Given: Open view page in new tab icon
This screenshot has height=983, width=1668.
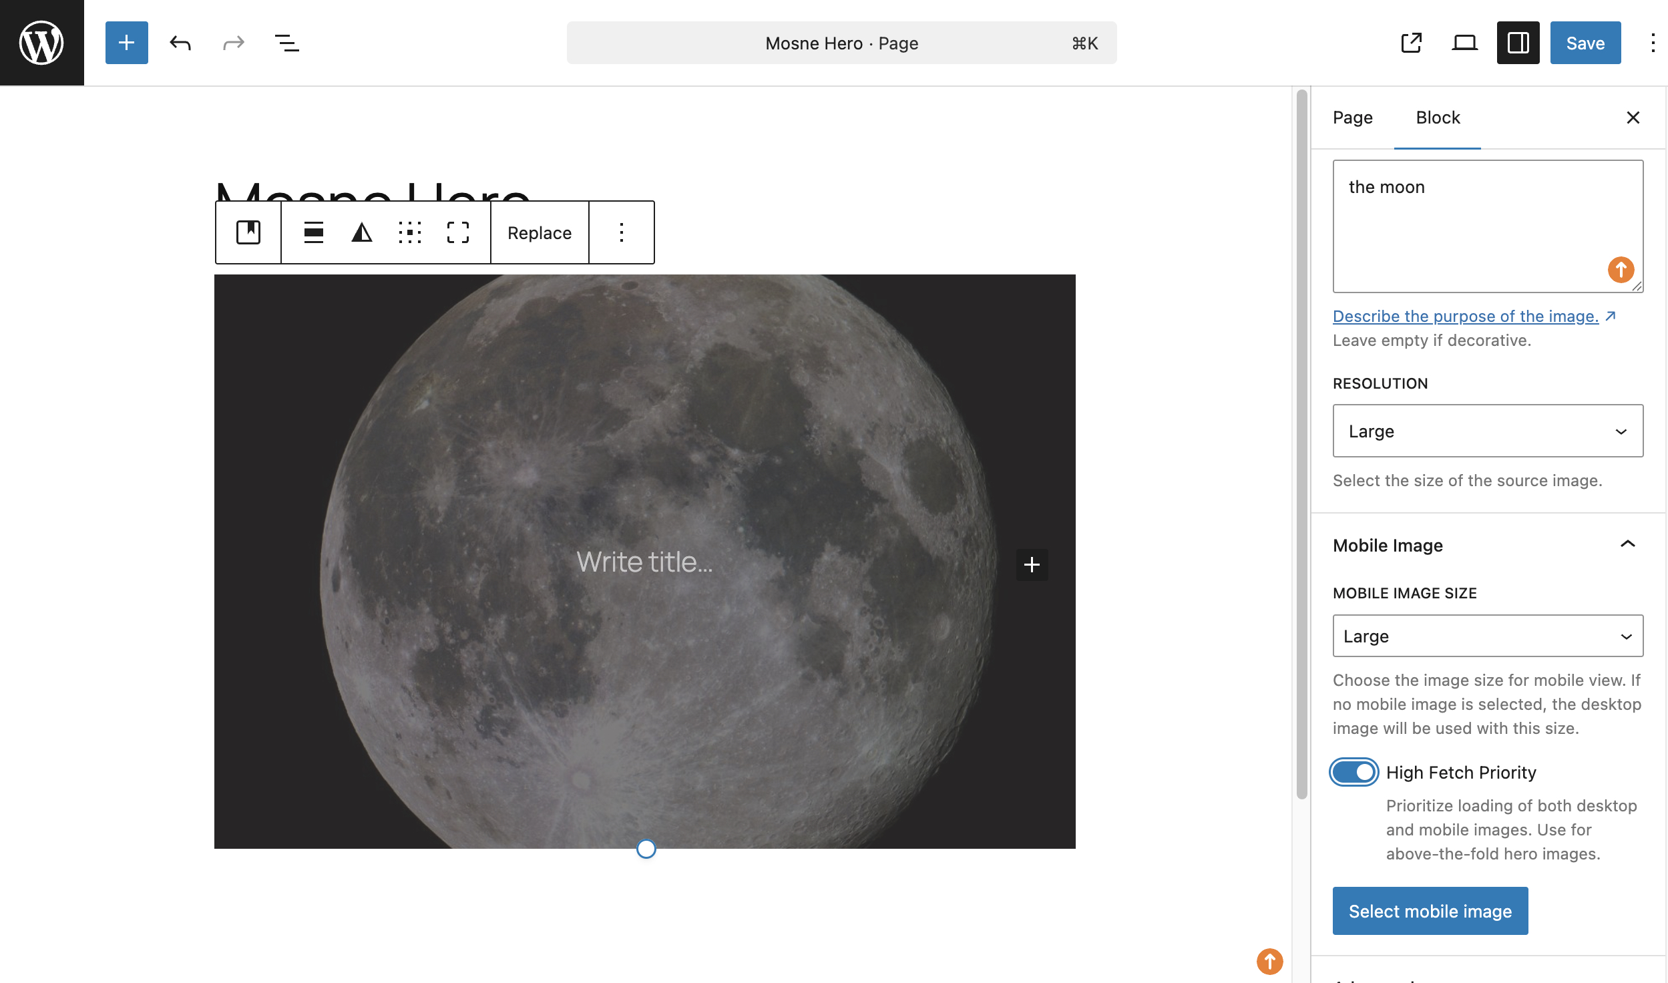Looking at the screenshot, I should coord(1411,43).
